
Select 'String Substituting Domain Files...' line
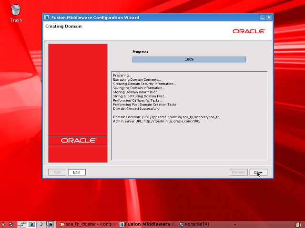click(140, 96)
